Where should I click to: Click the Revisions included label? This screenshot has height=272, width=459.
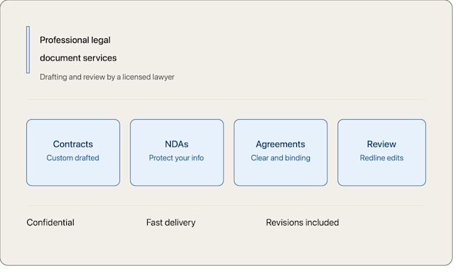[x=302, y=222]
